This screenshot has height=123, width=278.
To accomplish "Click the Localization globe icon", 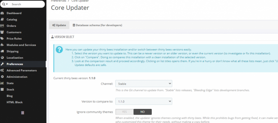I will coord(2,58).
